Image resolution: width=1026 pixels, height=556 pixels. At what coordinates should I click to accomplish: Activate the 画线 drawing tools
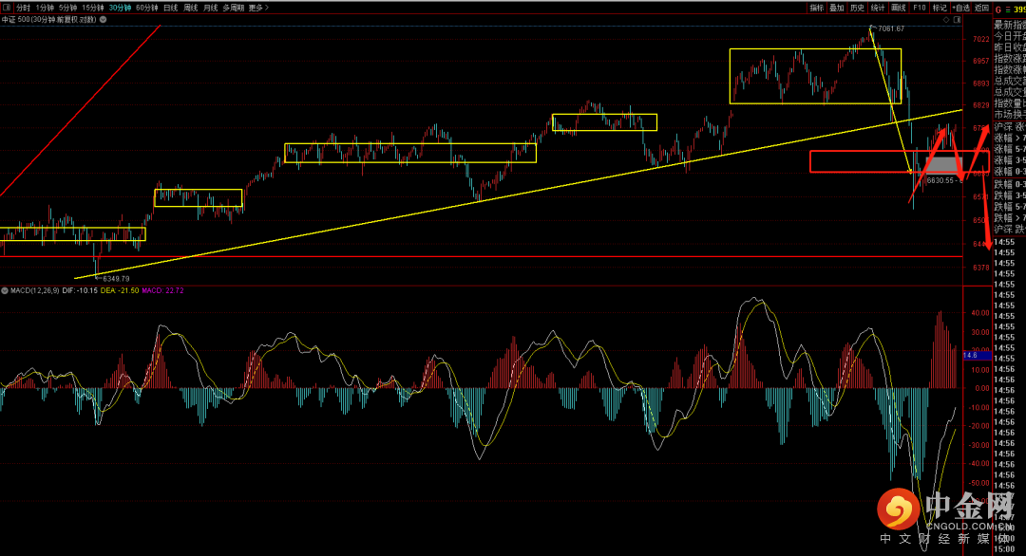click(899, 8)
